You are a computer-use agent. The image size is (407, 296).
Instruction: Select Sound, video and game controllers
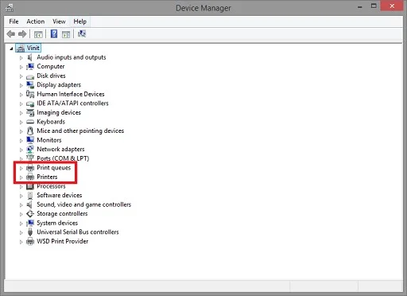[84, 204]
